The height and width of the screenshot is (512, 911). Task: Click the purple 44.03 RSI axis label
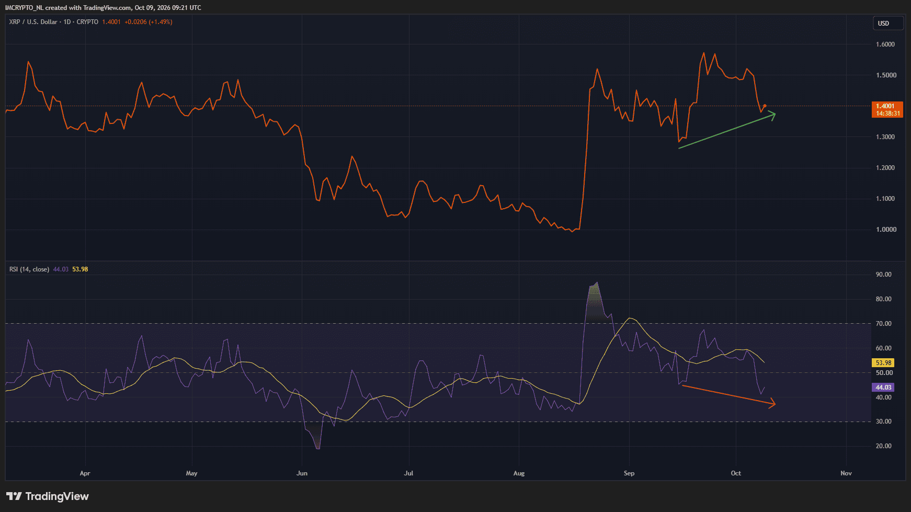point(883,388)
